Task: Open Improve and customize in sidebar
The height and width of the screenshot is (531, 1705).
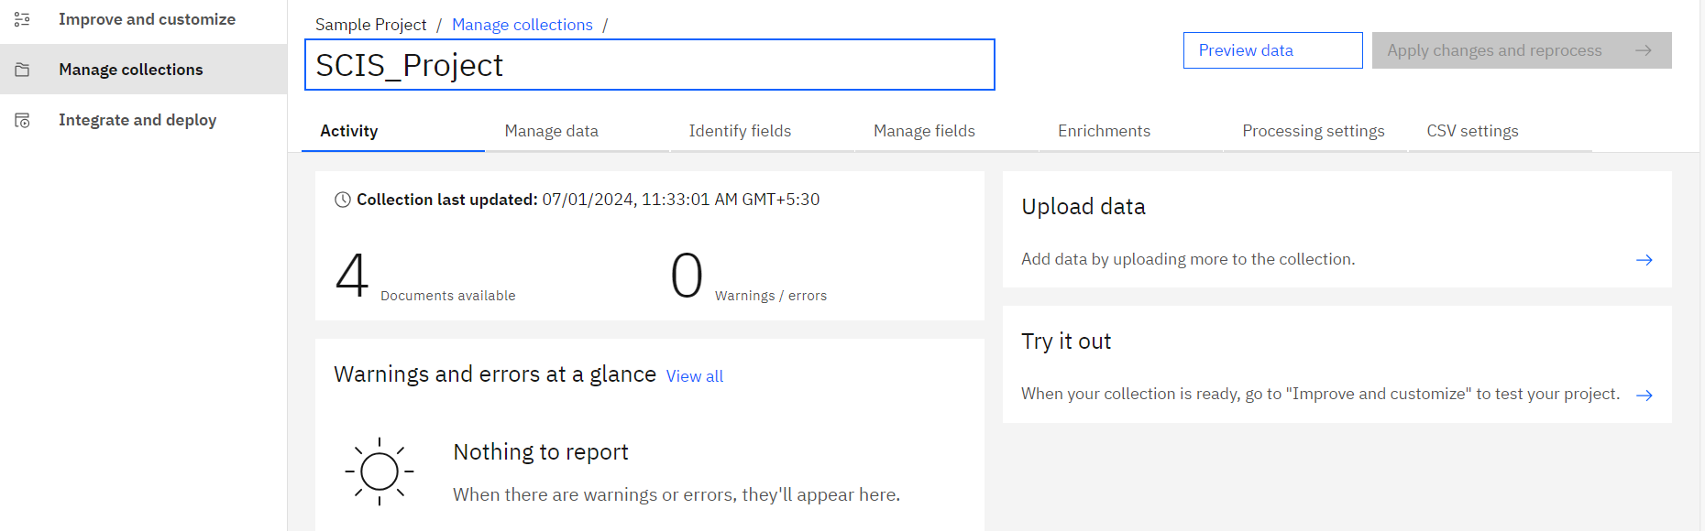Action: 147,19
